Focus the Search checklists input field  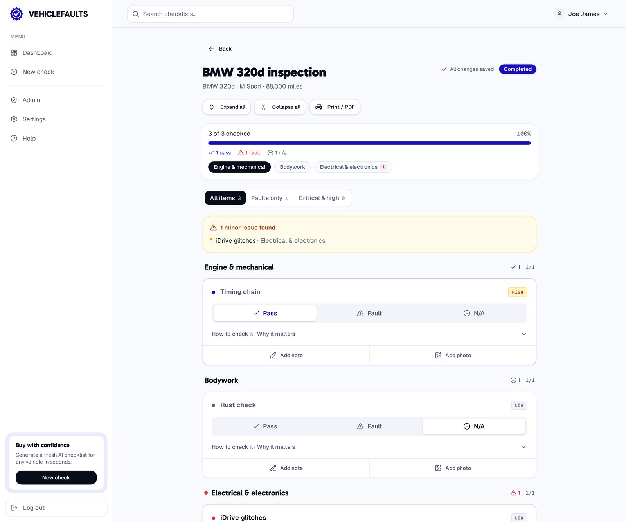tap(210, 14)
